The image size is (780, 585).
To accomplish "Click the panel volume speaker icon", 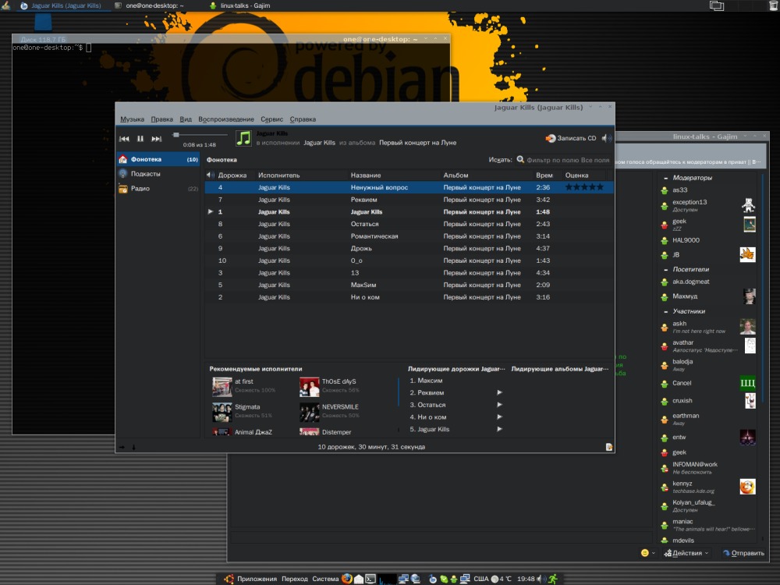I will (x=541, y=579).
